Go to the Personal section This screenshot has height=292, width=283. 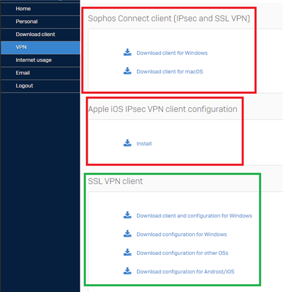coord(40,21)
